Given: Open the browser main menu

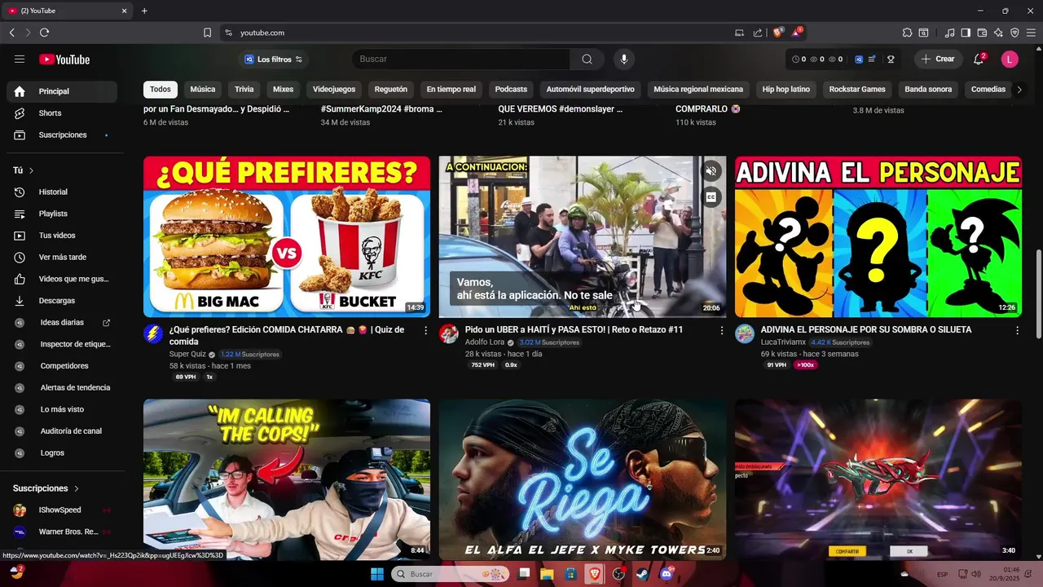Looking at the screenshot, I should pyautogui.click(x=1031, y=33).
